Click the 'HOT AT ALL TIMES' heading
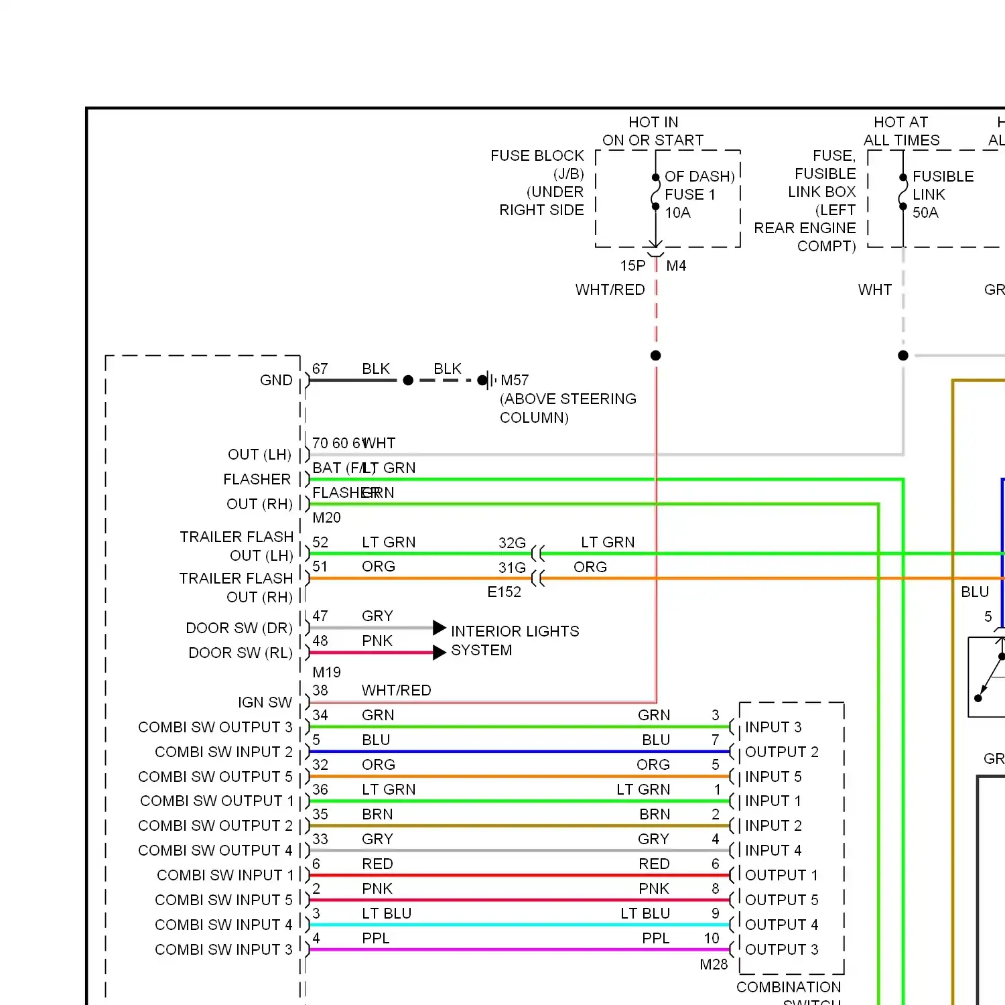The height and width of the screenshot is (1005, 1005). pyautogui.click(x=901, y=131)
